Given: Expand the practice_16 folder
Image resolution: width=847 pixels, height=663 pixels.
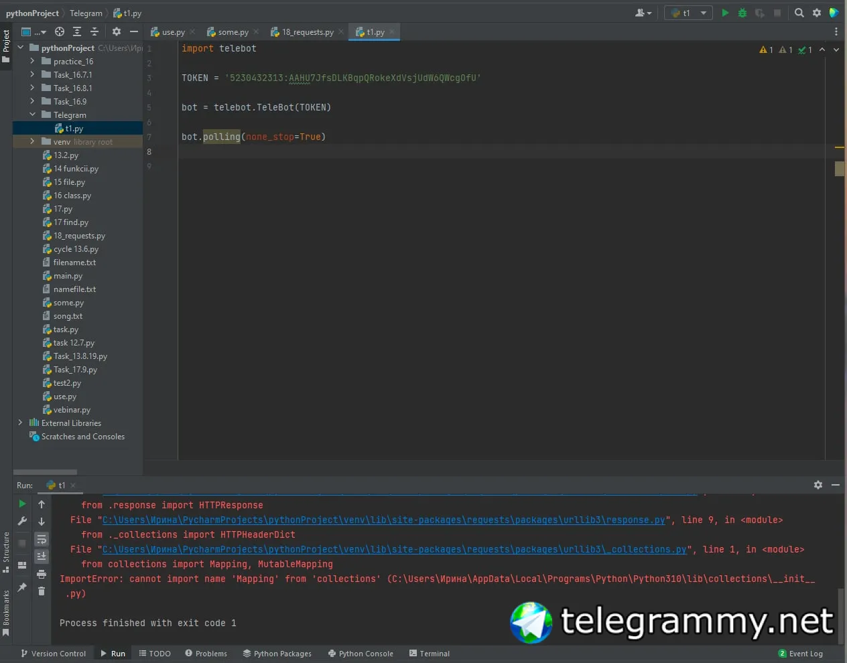Looking at the screenshot, I should coord(32,61).
